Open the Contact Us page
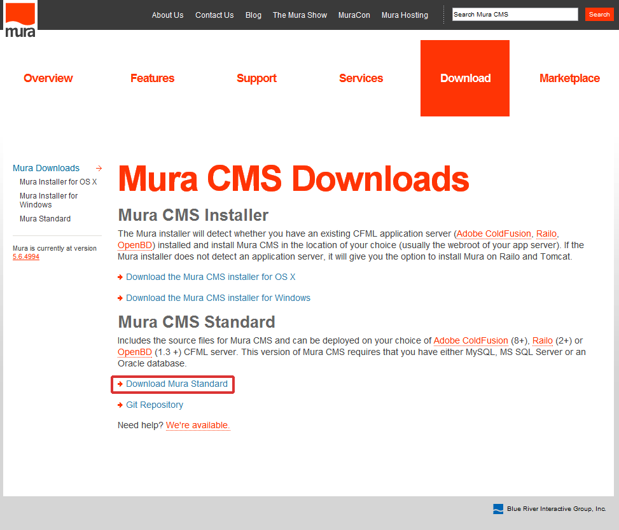 pos(214,15)
